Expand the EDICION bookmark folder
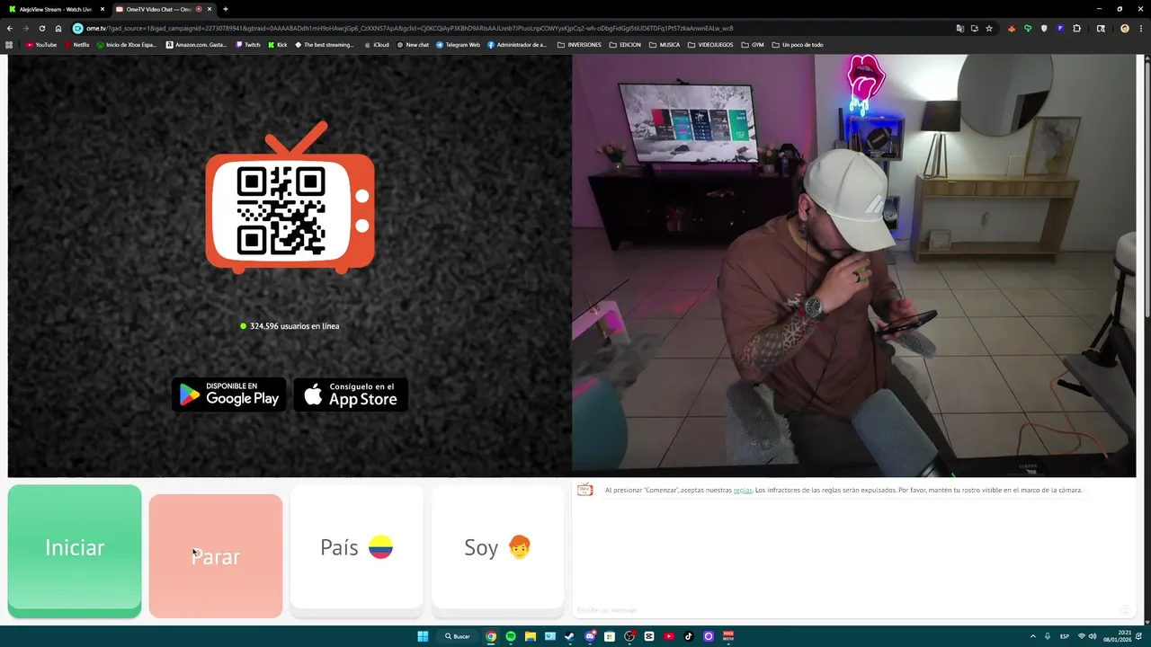 pyautogui.click(x=625, y=45)
